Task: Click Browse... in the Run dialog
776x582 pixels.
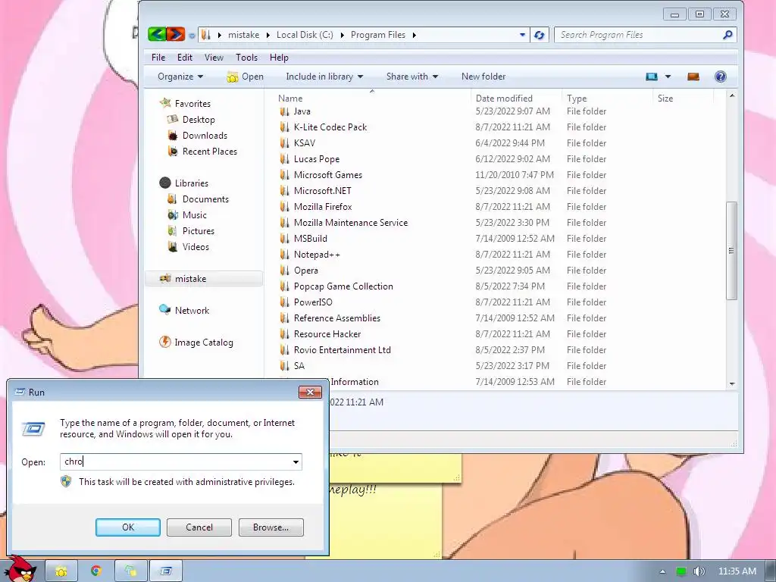Action: pyautogui.click(x=271, y=527)
